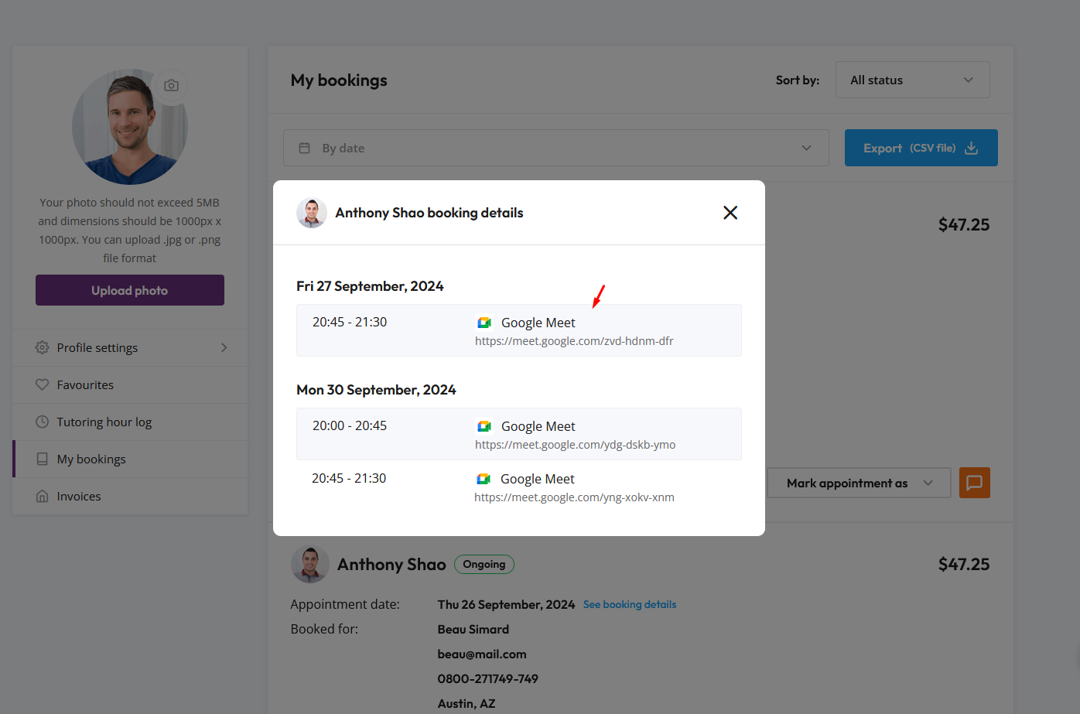Image resolution: width=1080 pixels, height=714 pixels.
Task: Click the camera icon on profile photo
Action: tap(171, 85)
